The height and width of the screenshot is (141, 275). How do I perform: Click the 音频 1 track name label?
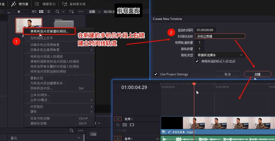[129, 139]
